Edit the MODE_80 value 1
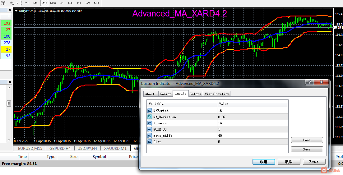 253,129
